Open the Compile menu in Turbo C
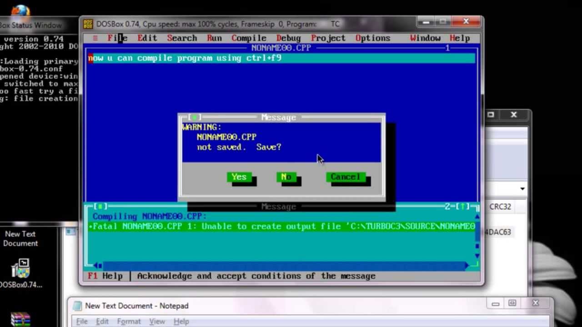The width and height of the screenshot is (582, 327). click(249, 38)
